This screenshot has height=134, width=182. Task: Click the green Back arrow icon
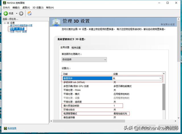pos(6,13)
